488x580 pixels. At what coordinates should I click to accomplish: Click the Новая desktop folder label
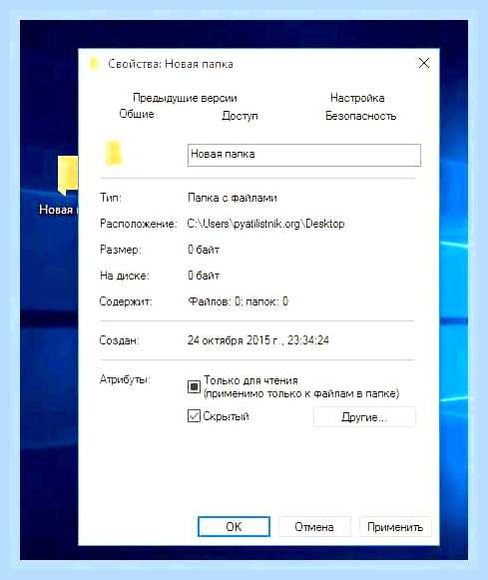click(x=58, y=210)
